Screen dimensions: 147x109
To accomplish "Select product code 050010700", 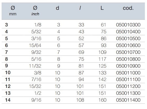I will point(128,52).
